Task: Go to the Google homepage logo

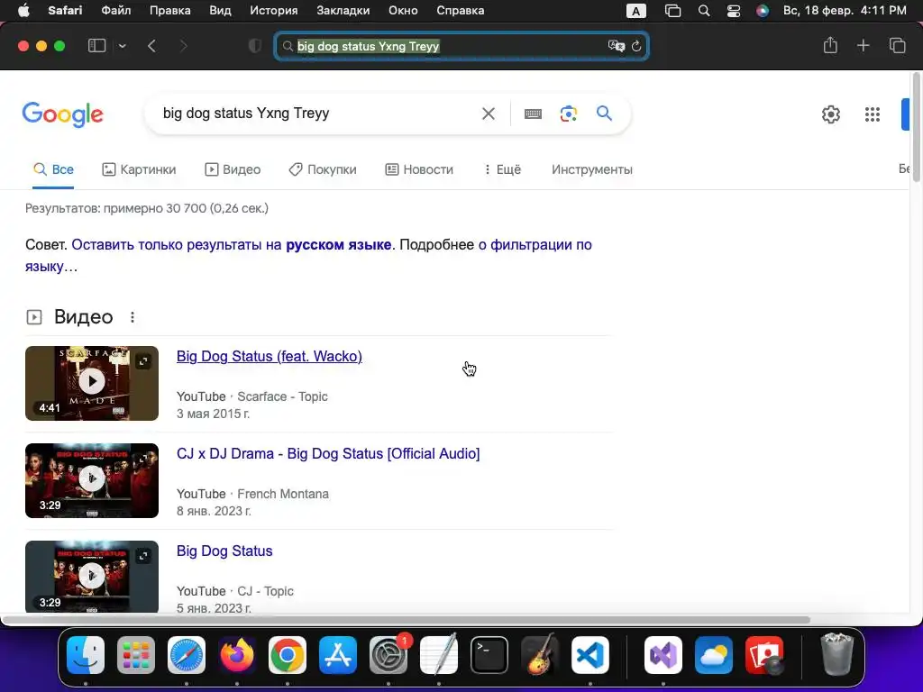Action: 63,114
